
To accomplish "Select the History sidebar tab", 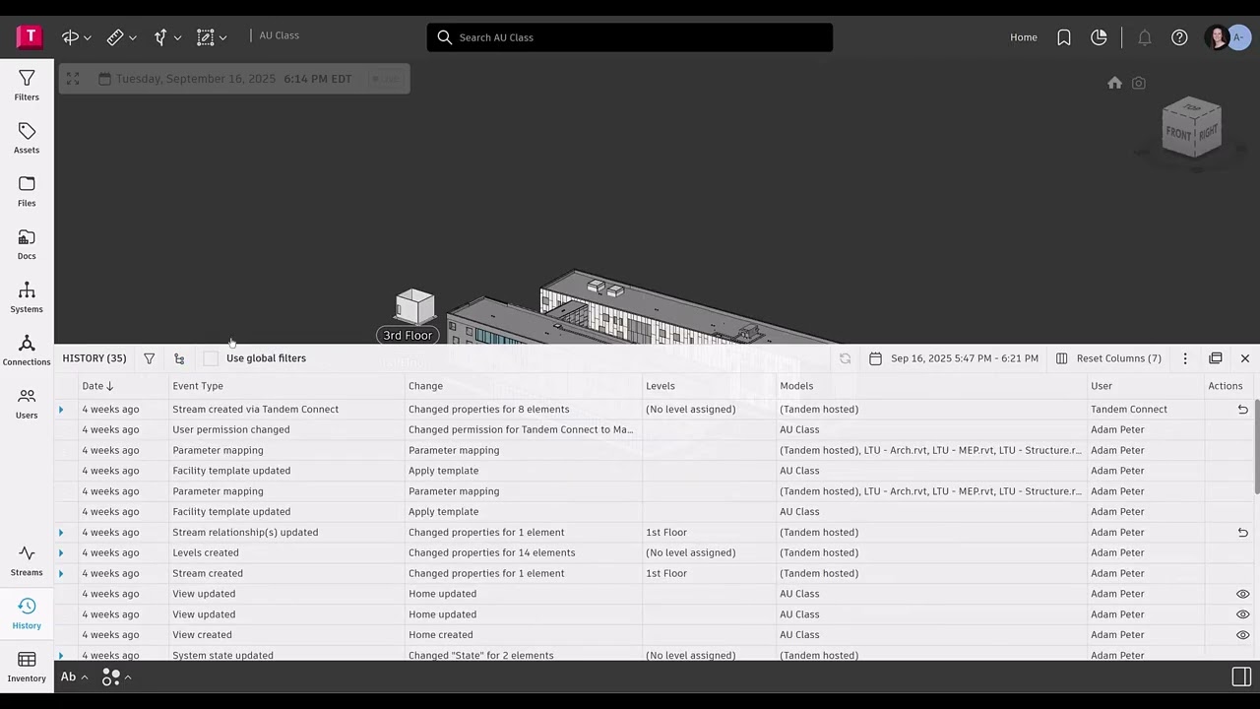I will (27, 614).
